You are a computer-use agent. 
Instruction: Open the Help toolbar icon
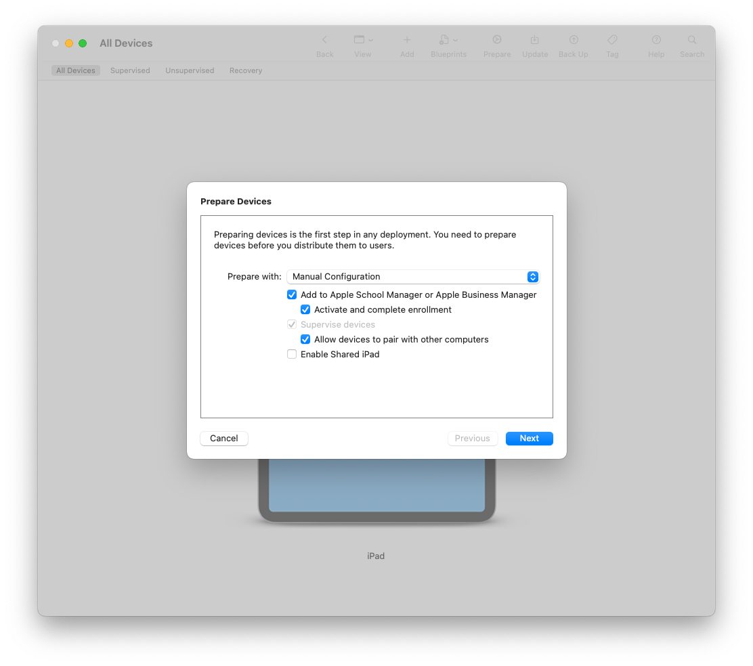click(656, 40)
